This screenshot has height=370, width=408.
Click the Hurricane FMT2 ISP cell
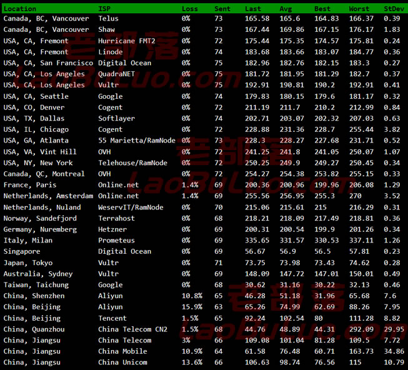tap(126, 41)
